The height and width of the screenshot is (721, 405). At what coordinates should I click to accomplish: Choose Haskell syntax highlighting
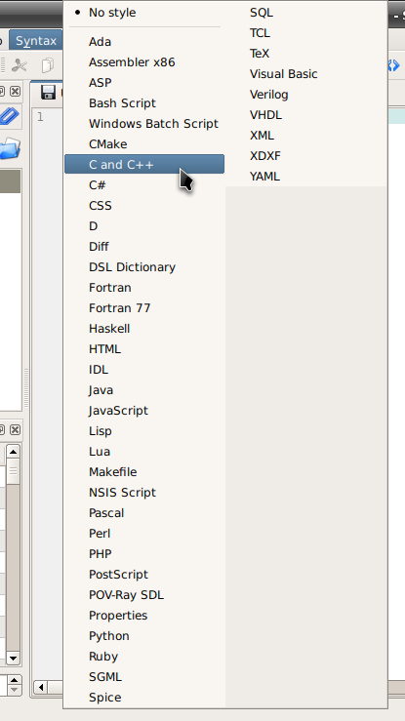tap(144, 329)
